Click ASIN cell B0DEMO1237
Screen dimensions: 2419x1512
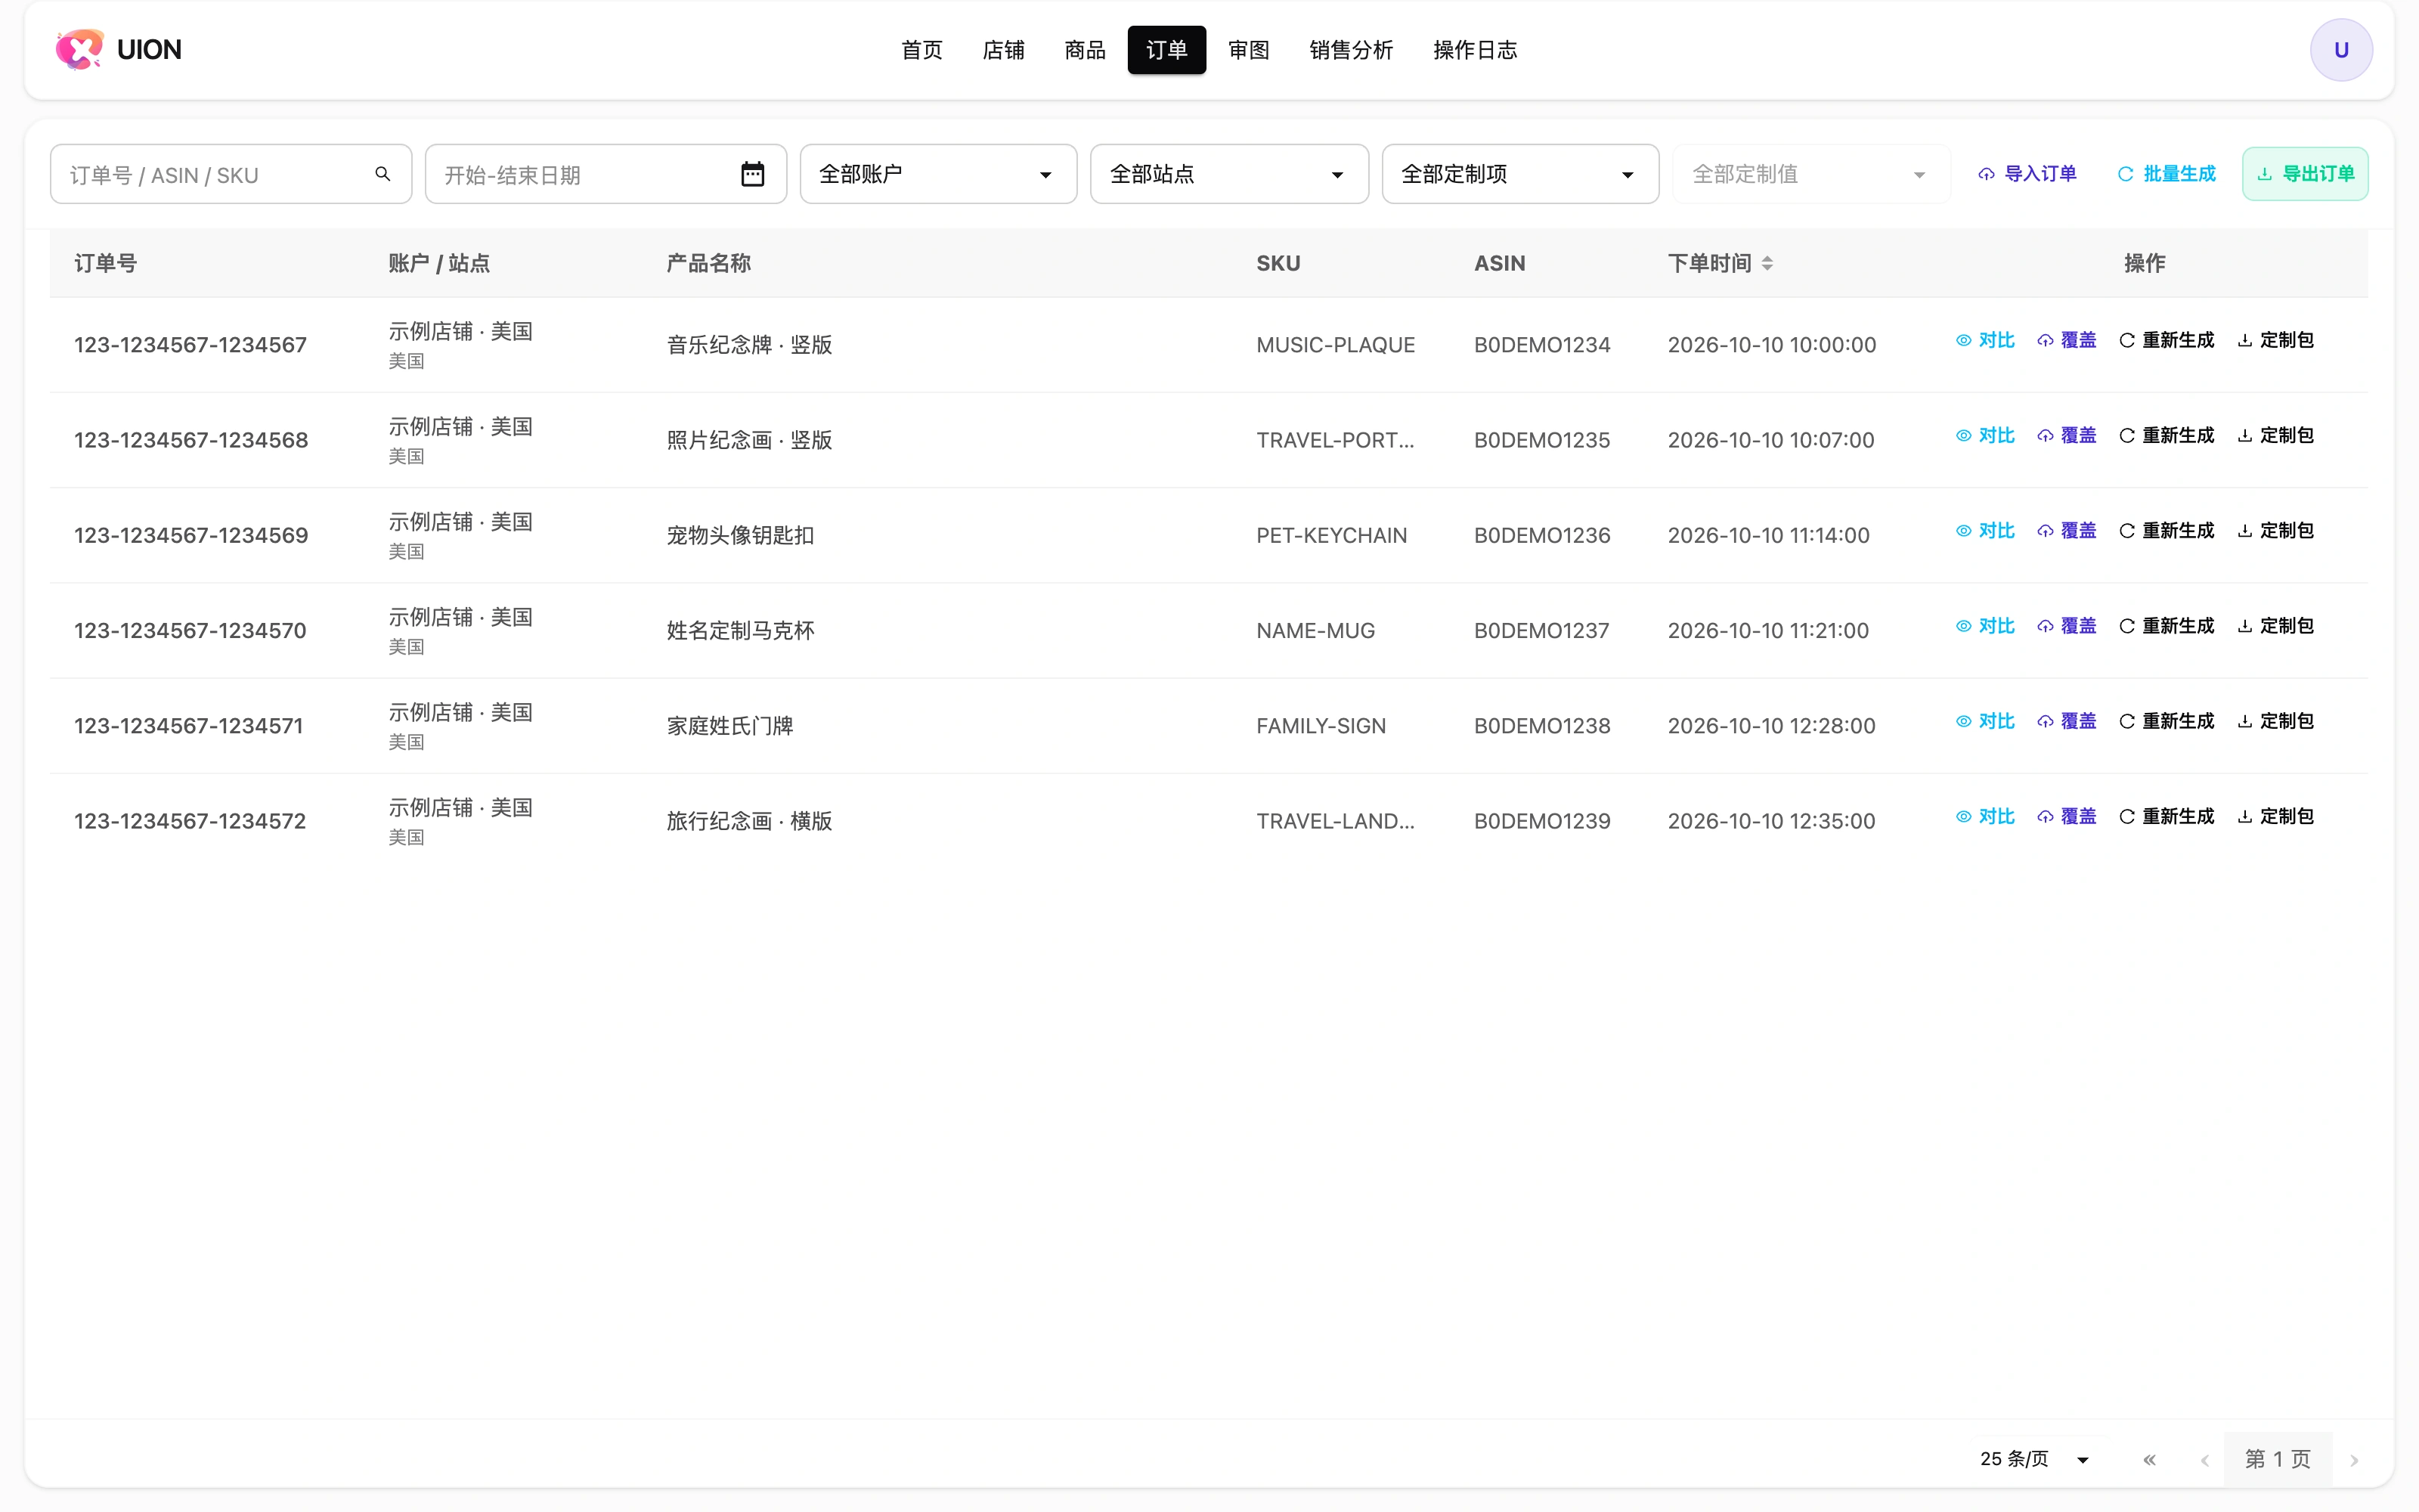1541,630
